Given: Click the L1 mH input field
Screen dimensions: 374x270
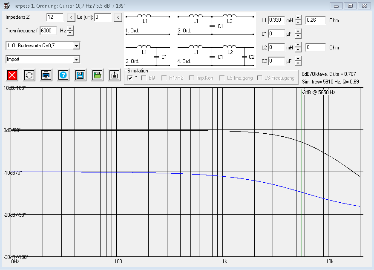Looking at the screenshot, I should click(276, 20).
